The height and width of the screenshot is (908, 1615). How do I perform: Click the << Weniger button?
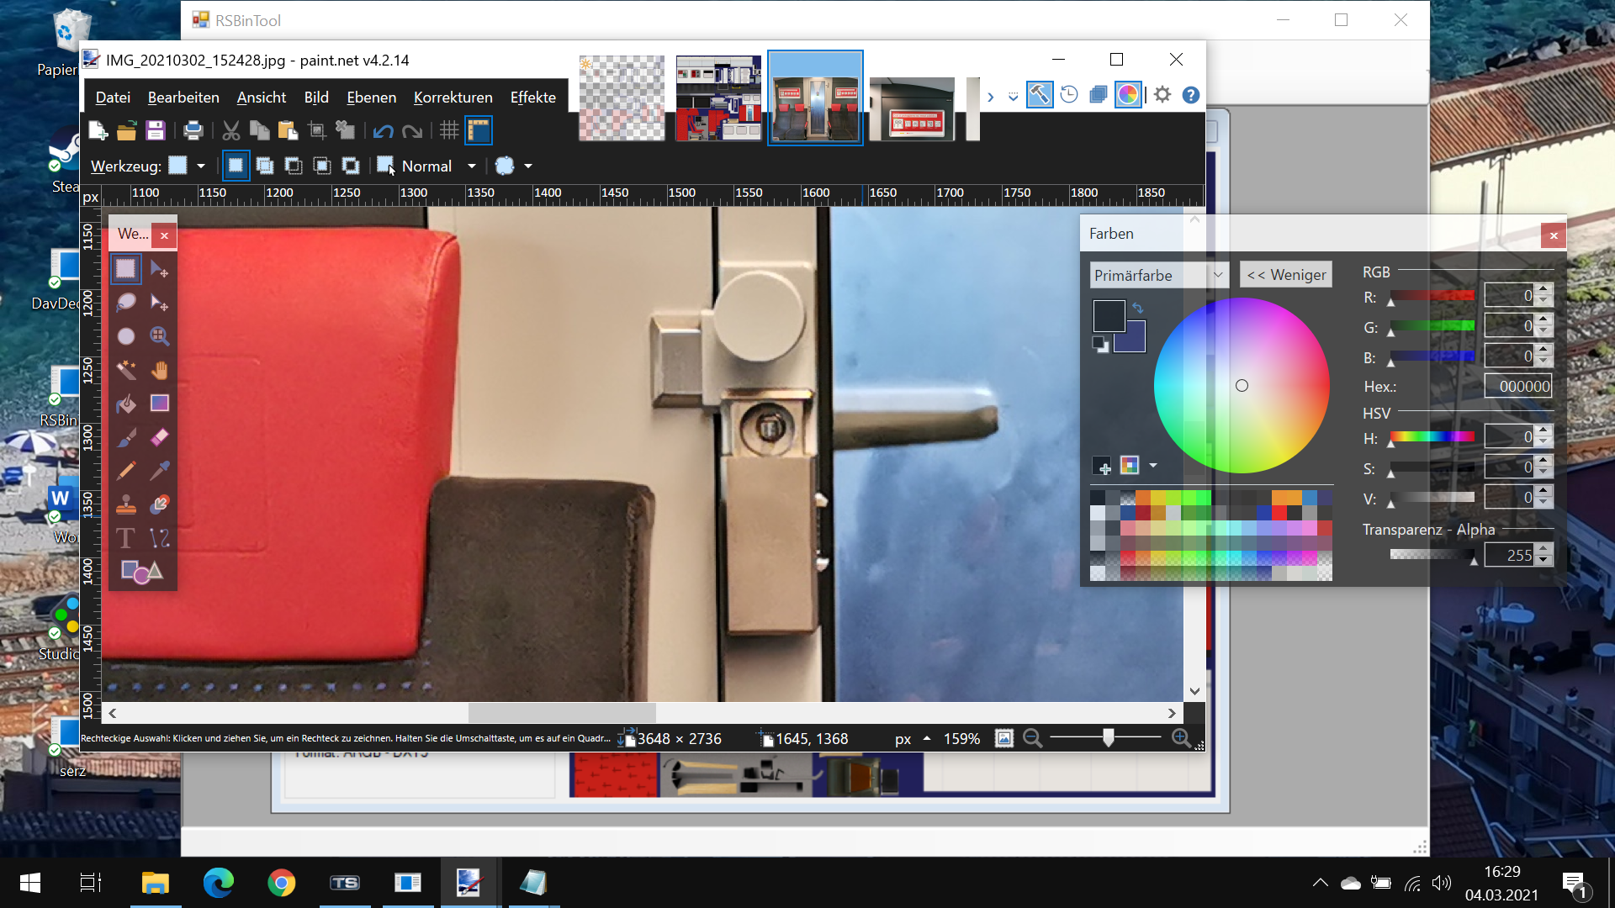tap(1286, 275)
